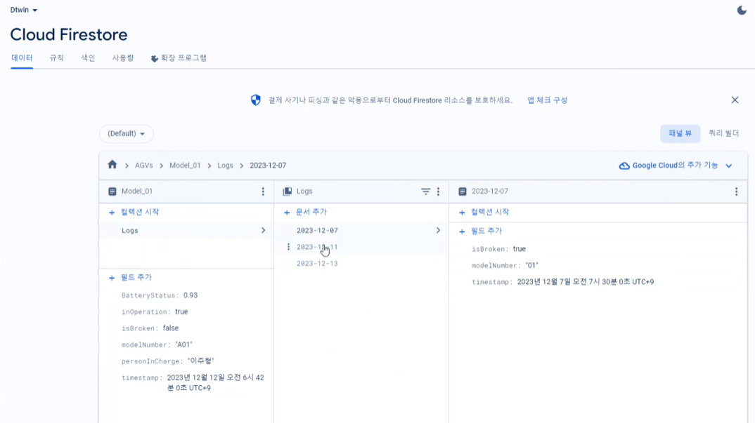Open Logs panel three-dot menu
755x423 pixels.
(438, 192)
